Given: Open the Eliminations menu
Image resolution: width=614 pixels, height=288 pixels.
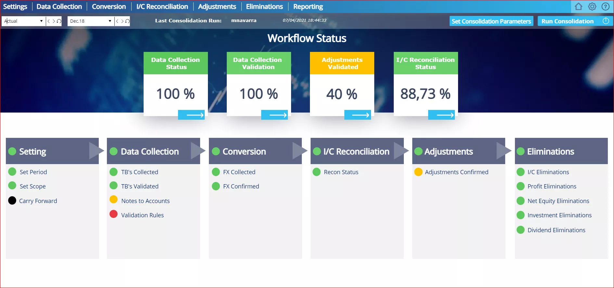Looking at the screenshot, I should click(264, 6).
